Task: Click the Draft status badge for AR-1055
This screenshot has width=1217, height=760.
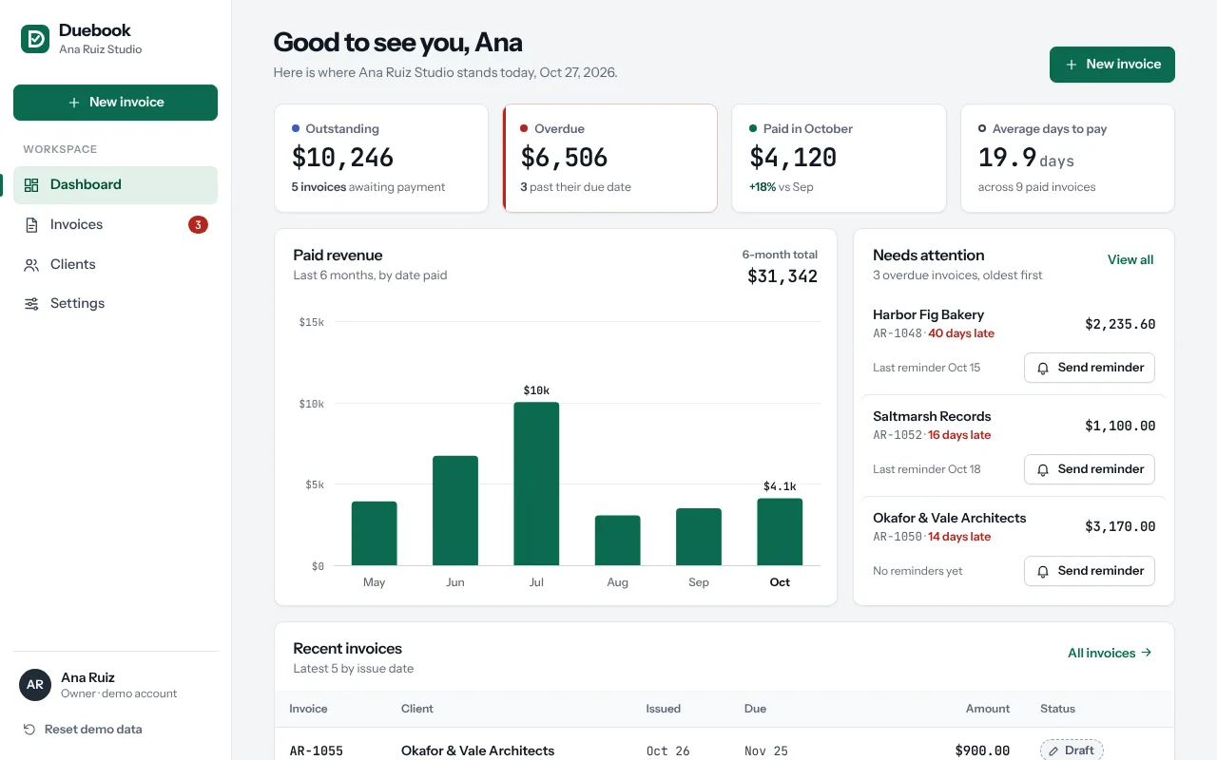Action: (1072, 750)
